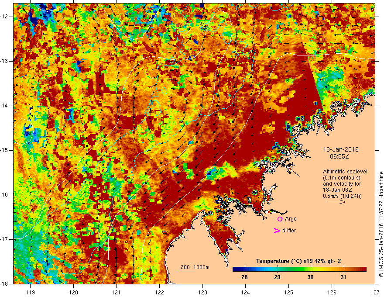Click longitude axis label 119
Viewport: 384px width, 297px height.
31,292
